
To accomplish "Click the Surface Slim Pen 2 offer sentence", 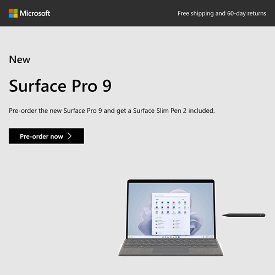I will pos(112,111).
